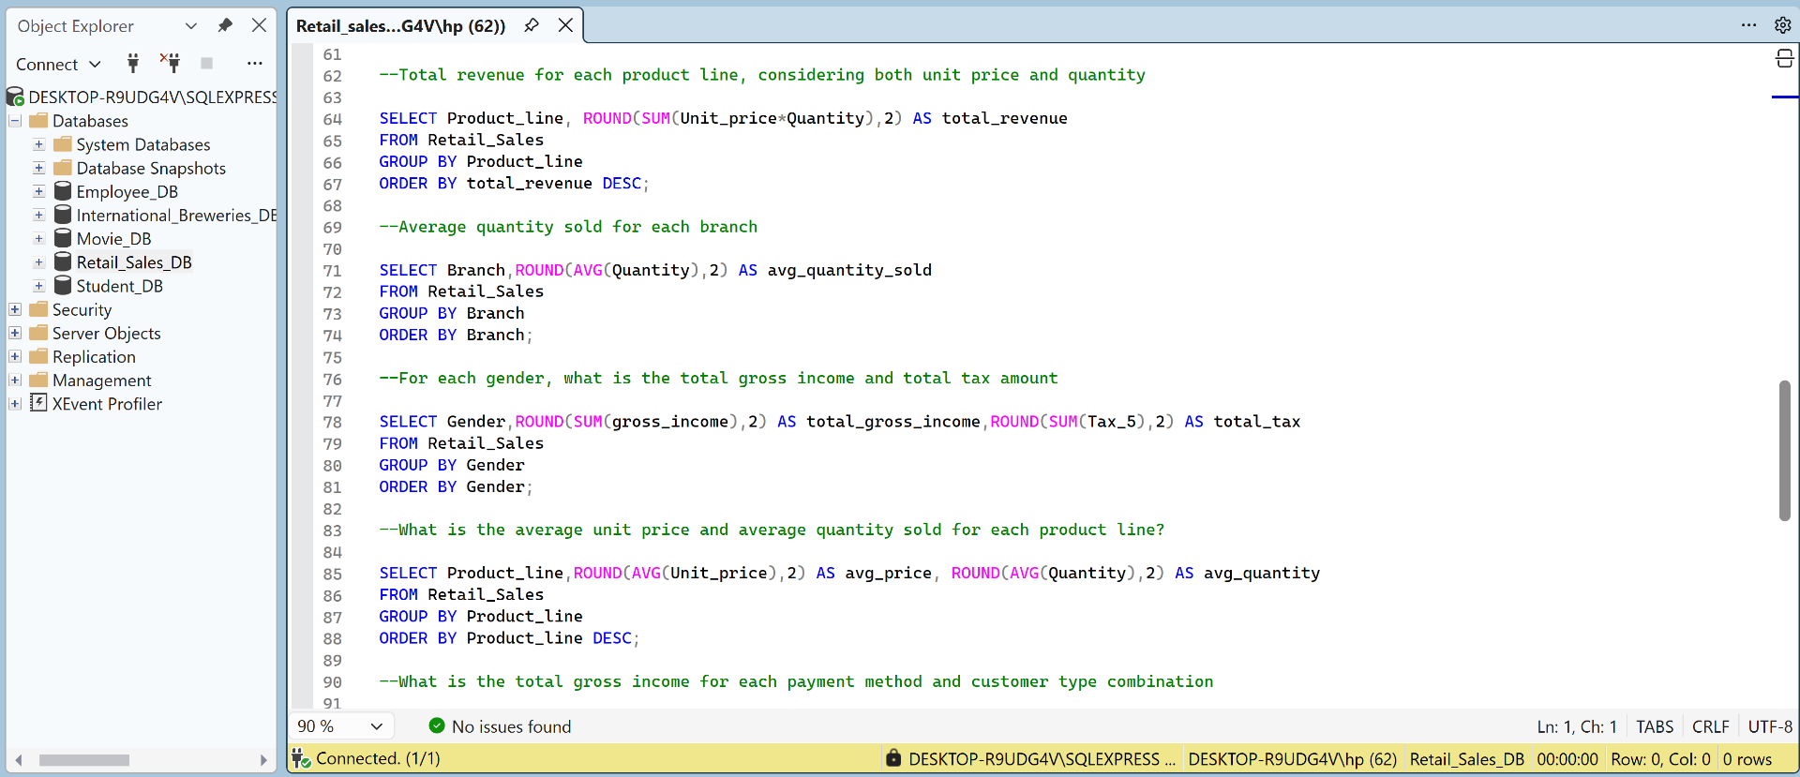Click the Stop square icon in Object Explorer
This screenshot has width=1800, height=777.
pyautogui.click(x=207, y=63)
